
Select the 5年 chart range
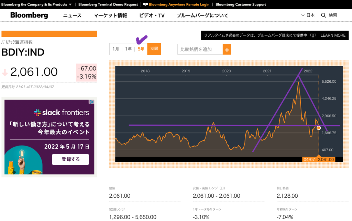coord(141,49)
